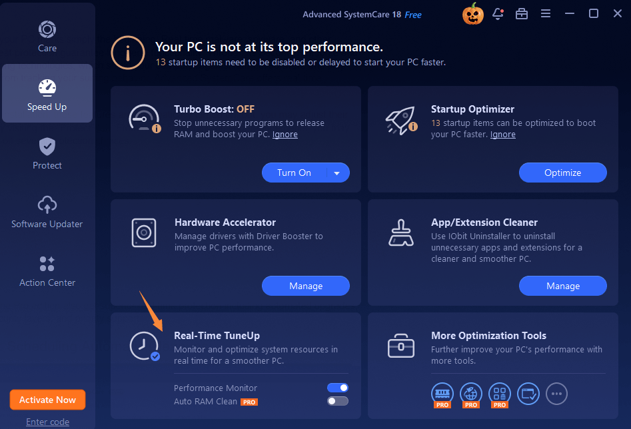
Task: Switch to the Care tab
Action: (47, 36)
